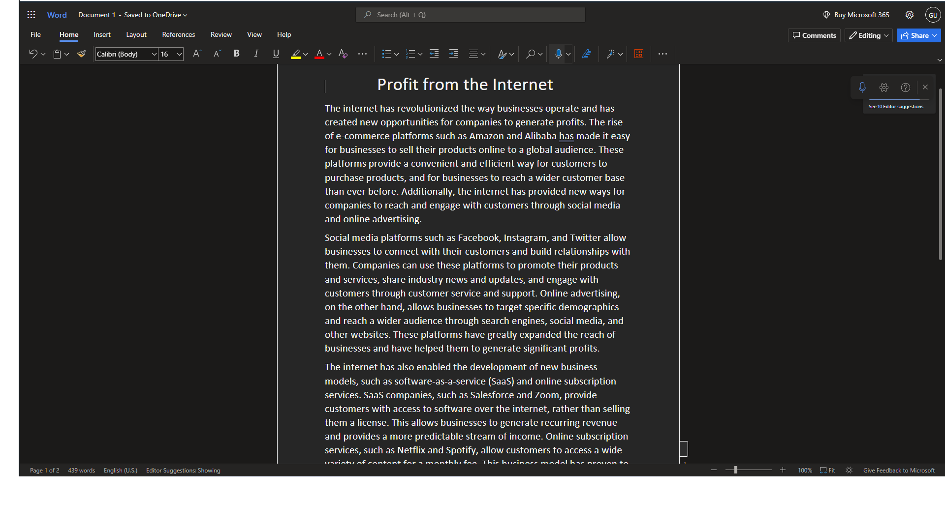Screen dimensions: 945x531
Task: Grow the font size
Action: 197,54
